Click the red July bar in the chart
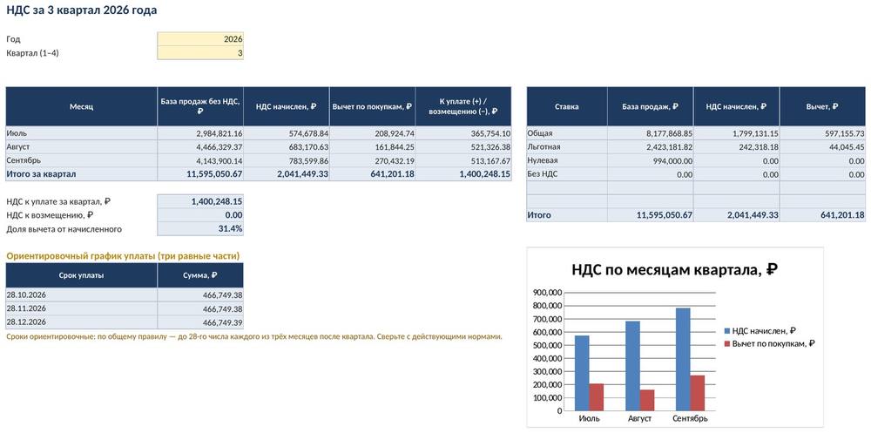The image size is (871, 433). pyautogui.click(x=596, y=397)
